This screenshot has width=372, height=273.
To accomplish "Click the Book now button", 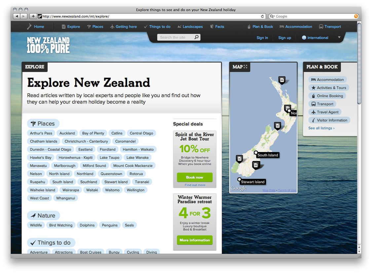I will pos(195,177).
